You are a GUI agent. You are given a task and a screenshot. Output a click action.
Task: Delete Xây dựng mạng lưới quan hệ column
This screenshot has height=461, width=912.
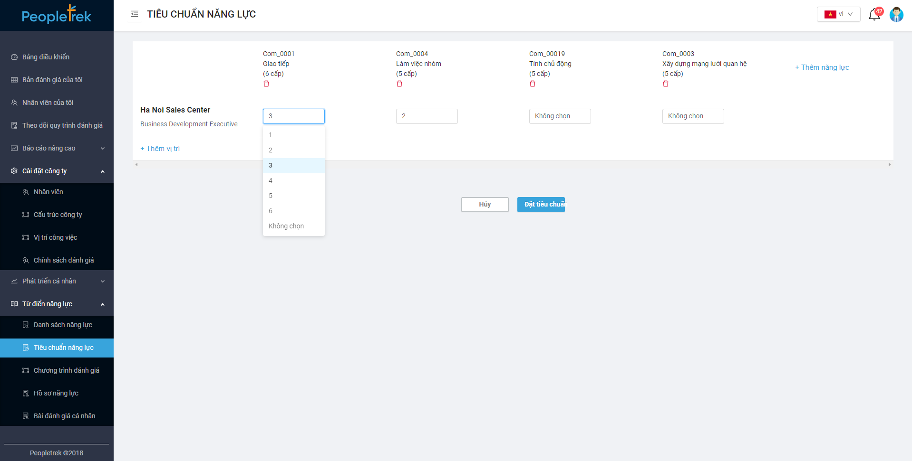666,84
